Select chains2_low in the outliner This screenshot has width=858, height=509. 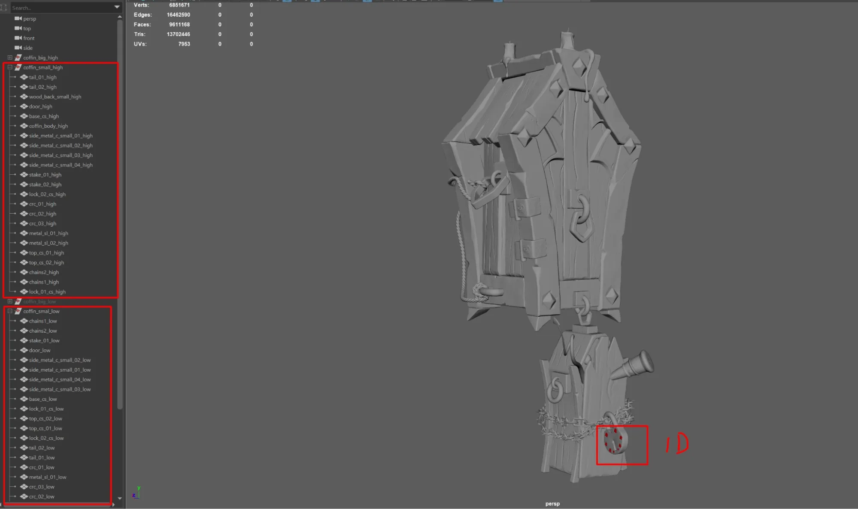pos(43,331)
